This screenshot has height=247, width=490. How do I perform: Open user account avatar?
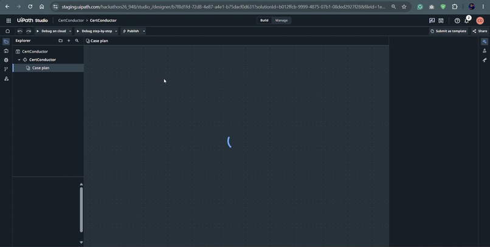(480, 21)
